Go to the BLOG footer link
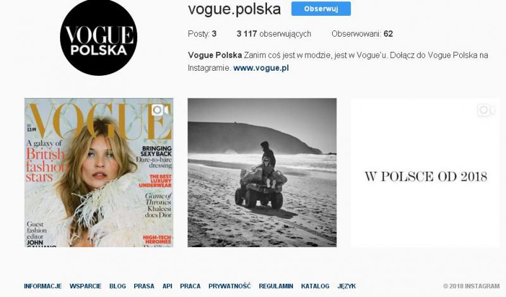This screenshot has height=297, width=506. [x=118, y=286]
